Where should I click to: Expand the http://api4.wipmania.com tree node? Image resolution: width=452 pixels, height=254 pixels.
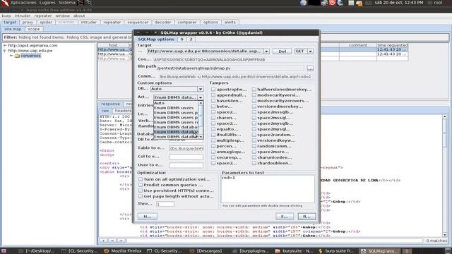click(5, 45)
